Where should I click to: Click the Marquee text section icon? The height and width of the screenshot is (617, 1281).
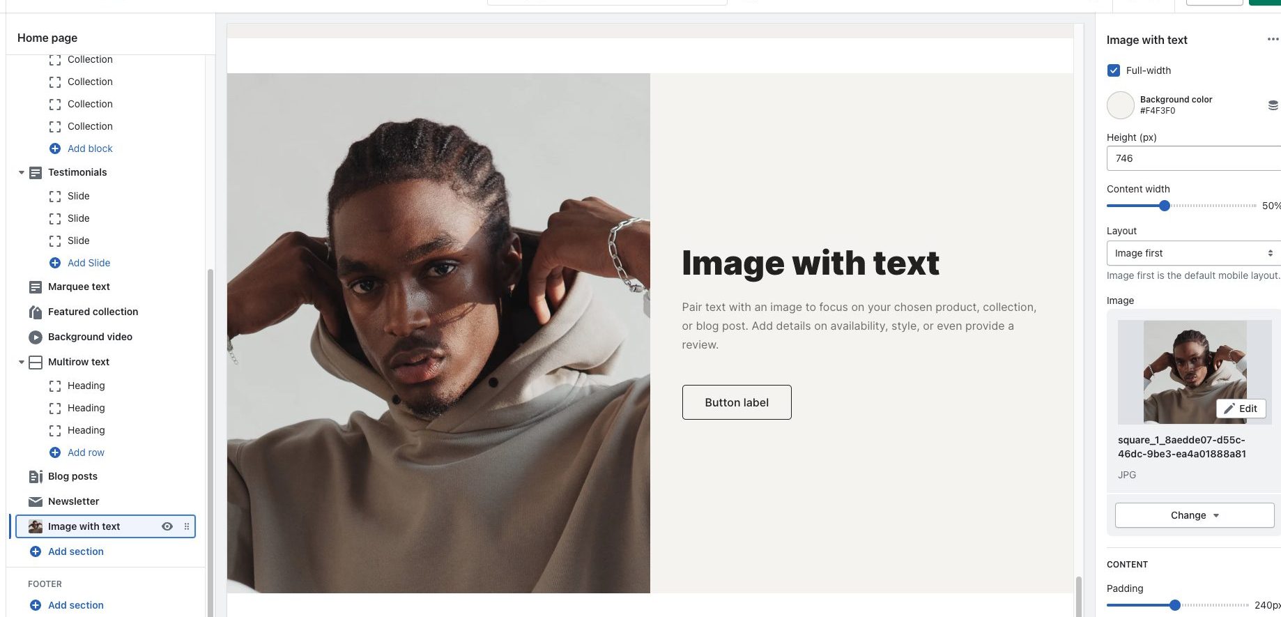pos(36,287)
